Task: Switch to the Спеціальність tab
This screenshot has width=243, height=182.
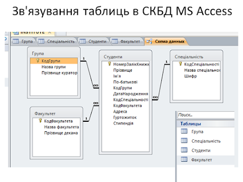Action: point(57,41)
